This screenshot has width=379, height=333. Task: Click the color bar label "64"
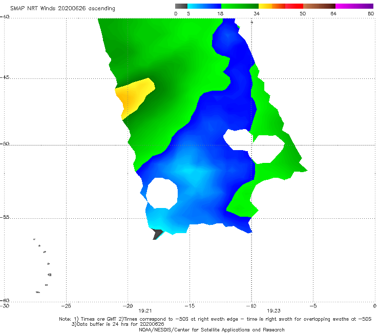pos(333,13)
